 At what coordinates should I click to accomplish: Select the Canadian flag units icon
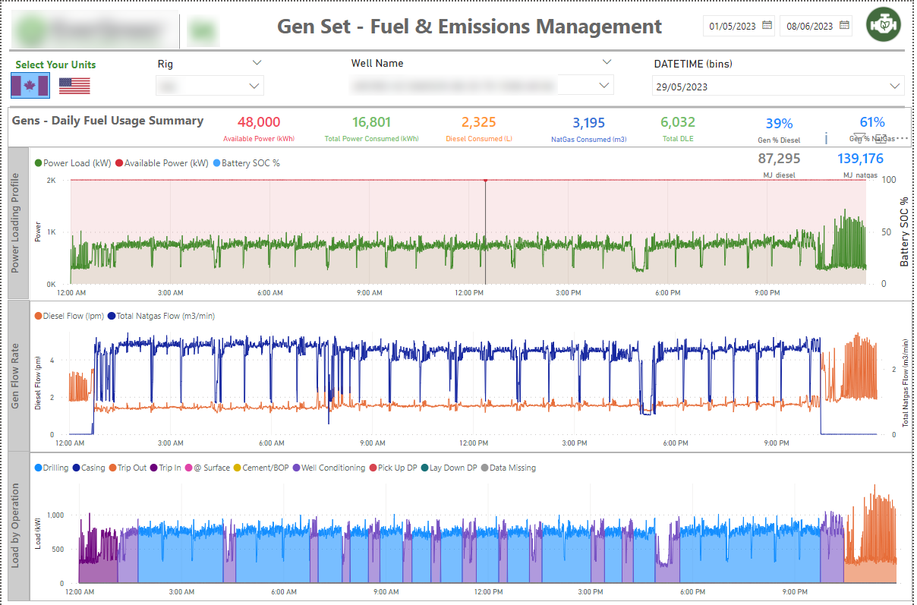(x=30, y=86)
